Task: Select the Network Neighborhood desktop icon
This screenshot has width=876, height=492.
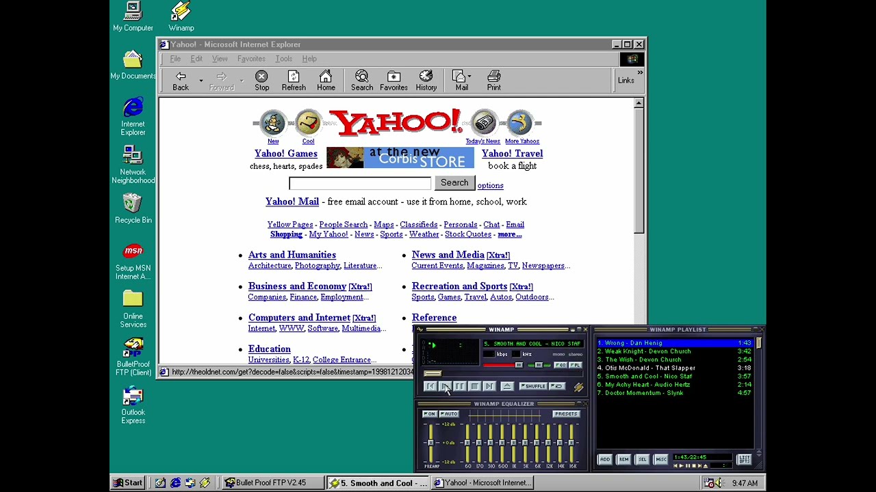Action: pyautogui.click(x=133, y=165)
